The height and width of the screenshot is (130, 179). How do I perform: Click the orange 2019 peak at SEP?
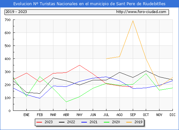point(133,21)
